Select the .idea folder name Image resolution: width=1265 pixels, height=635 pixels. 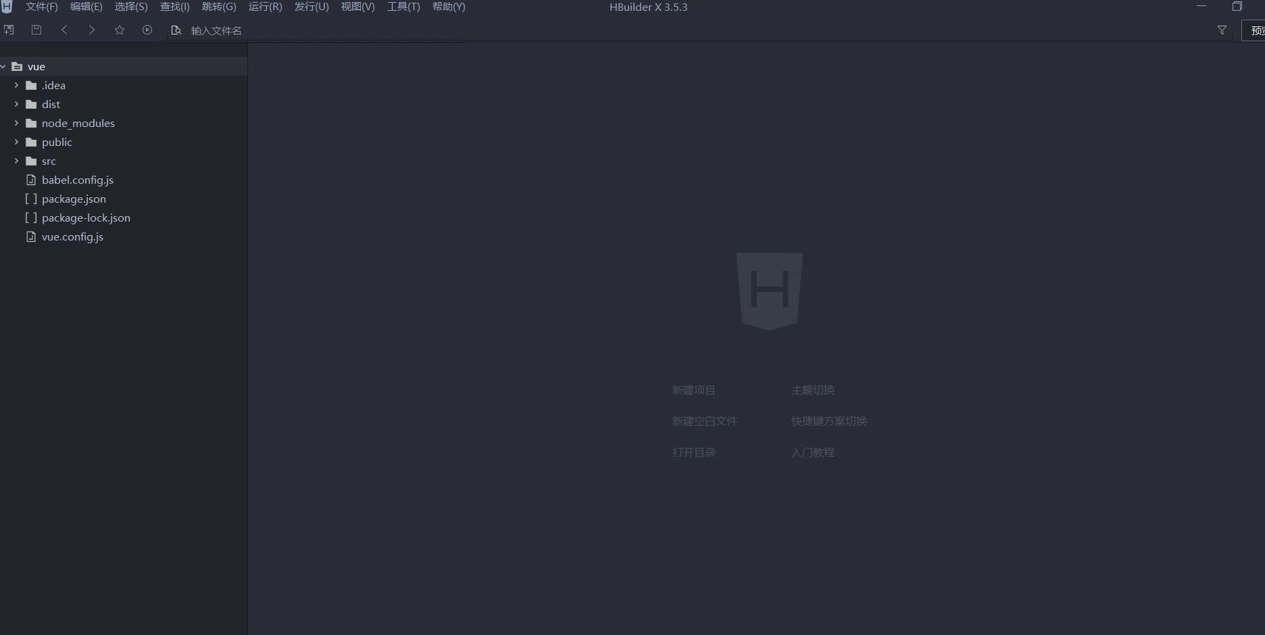pos(53,86)
